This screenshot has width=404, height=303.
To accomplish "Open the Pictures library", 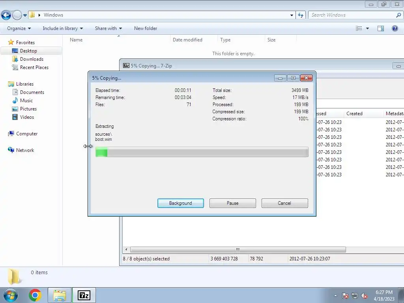I will [x=28, y=109].
